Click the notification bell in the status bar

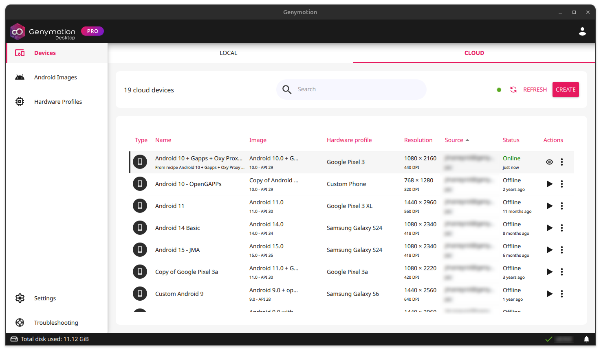586,339
